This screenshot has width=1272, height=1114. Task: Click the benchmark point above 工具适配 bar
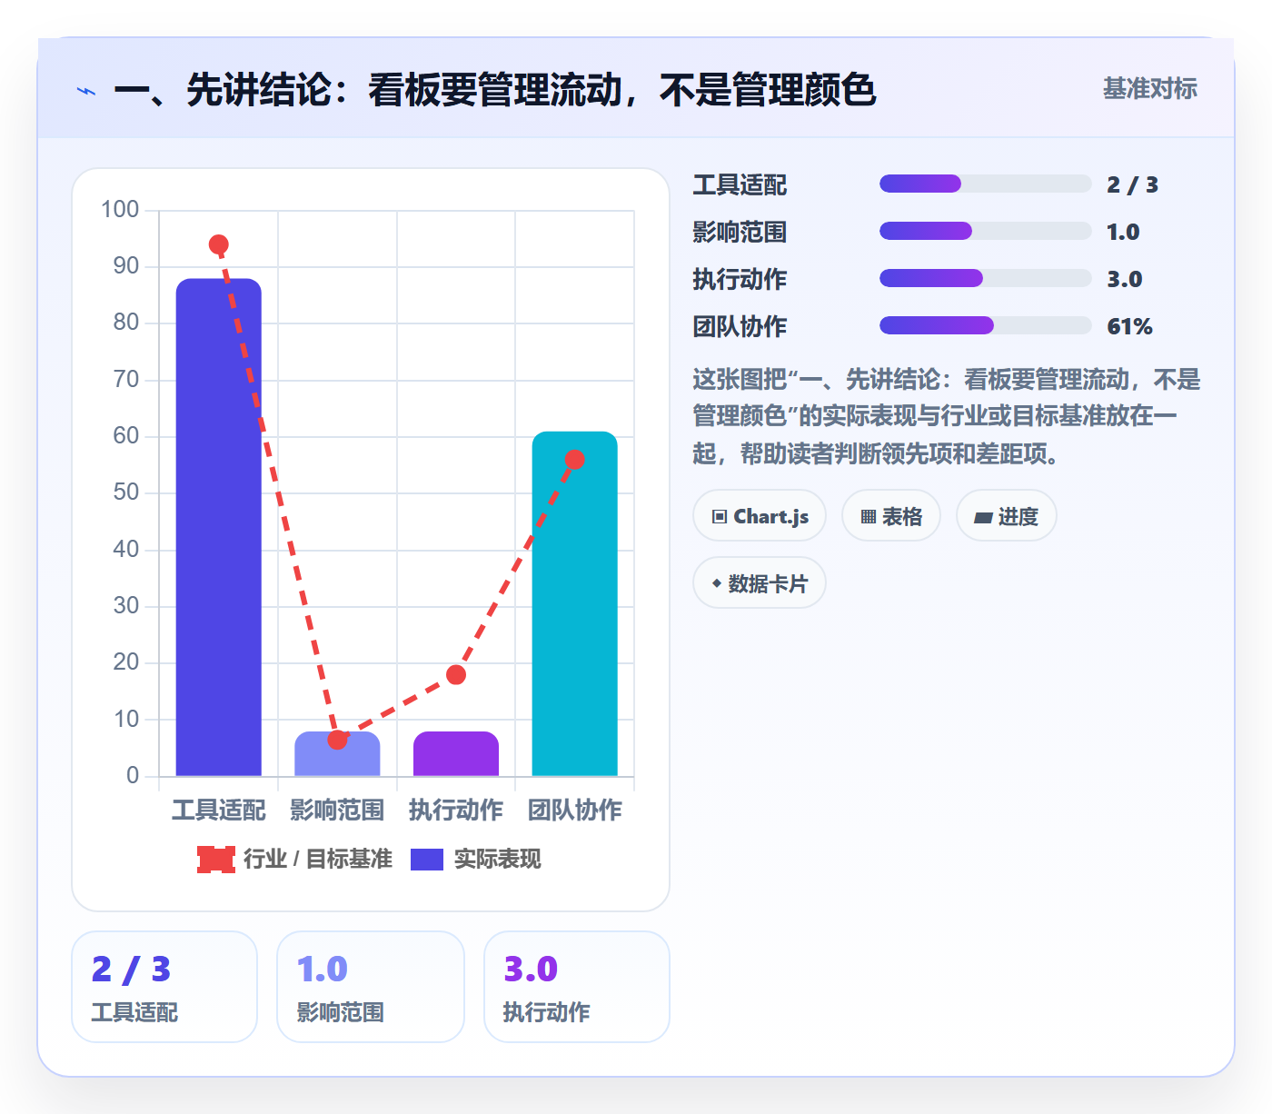tap(219, 244)
